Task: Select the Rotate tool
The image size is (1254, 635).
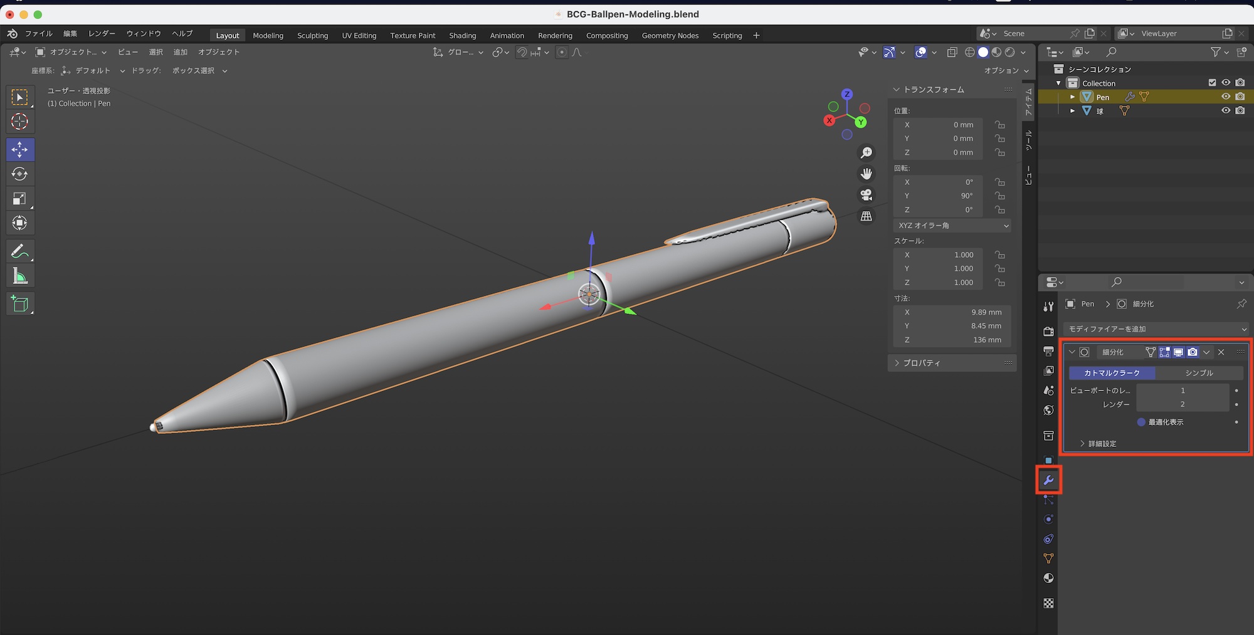Action: click(x=19, y=174)
